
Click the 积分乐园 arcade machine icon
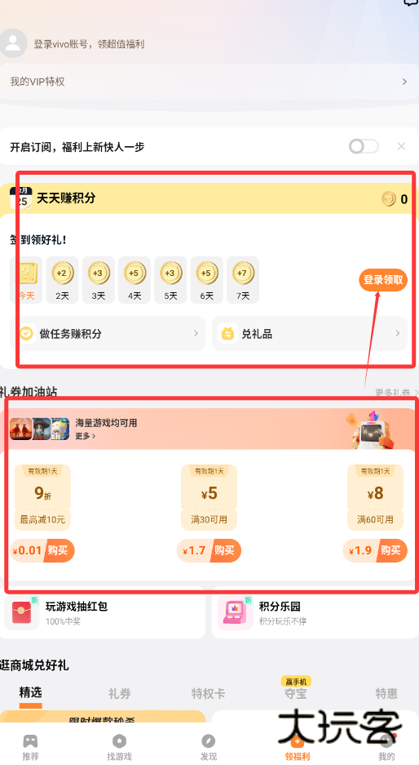(x=236, y=612)
